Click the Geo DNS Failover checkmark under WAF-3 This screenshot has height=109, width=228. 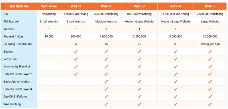(x=139, y=97)
